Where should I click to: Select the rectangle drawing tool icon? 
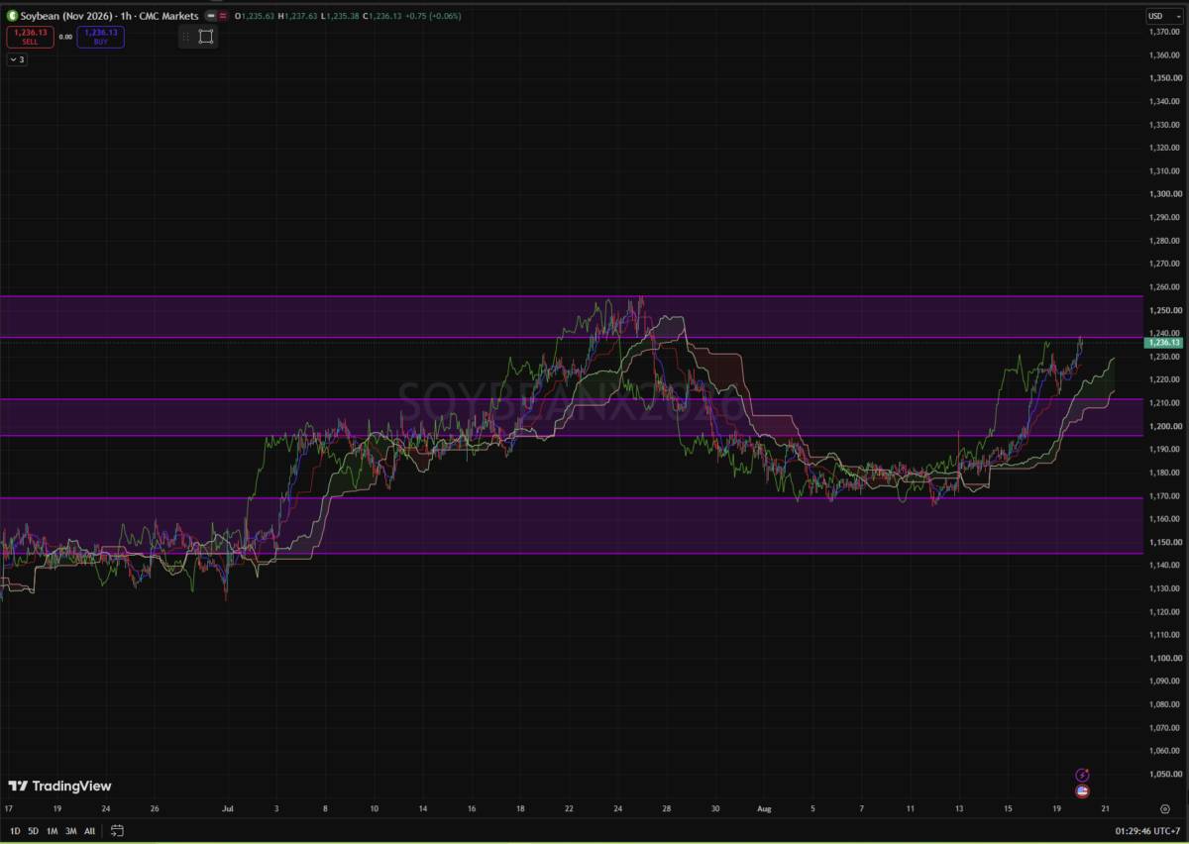(x=206, y=37)
